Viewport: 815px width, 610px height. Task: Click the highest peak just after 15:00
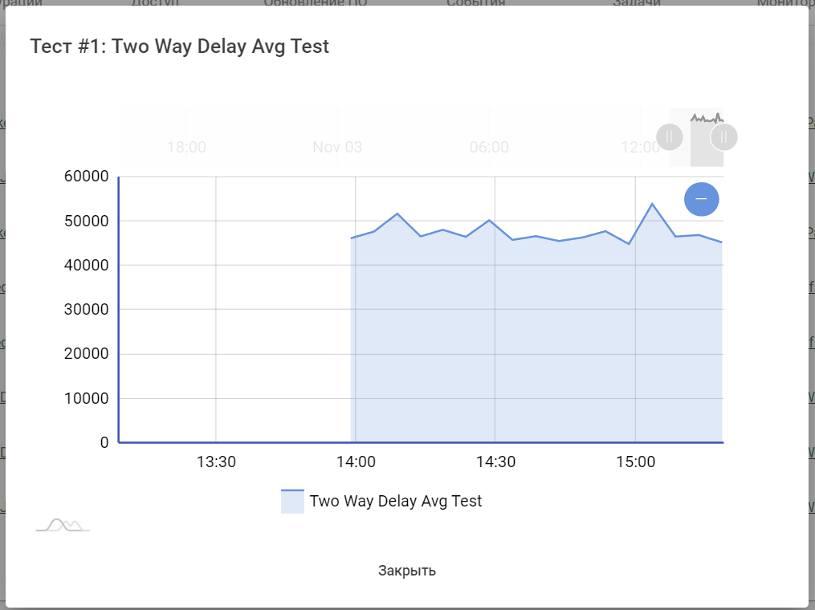coord(652,204)
